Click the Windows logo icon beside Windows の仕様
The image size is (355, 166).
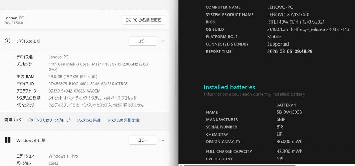click(x=7, y=140)
